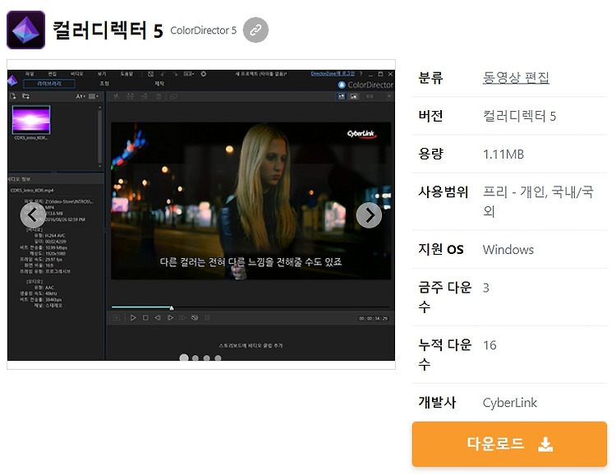This screenshot has width=616, height=475.
Task: Click the playback progress slider handle in the screenshot
Action: [x=172, y=307]
